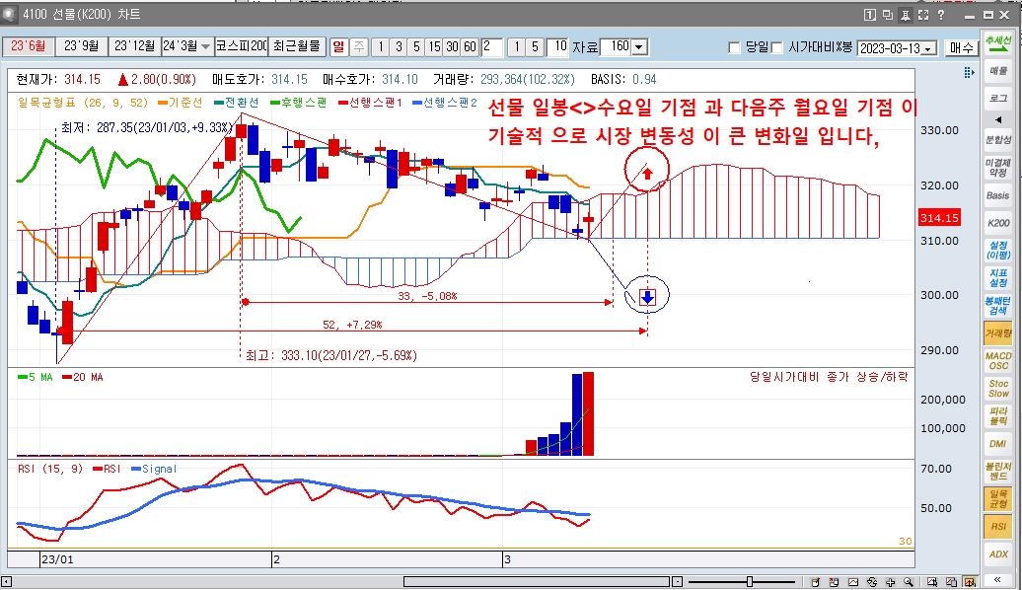Toggle the pin window icon in title bar

pyautogui.click(x=905, y=15)
